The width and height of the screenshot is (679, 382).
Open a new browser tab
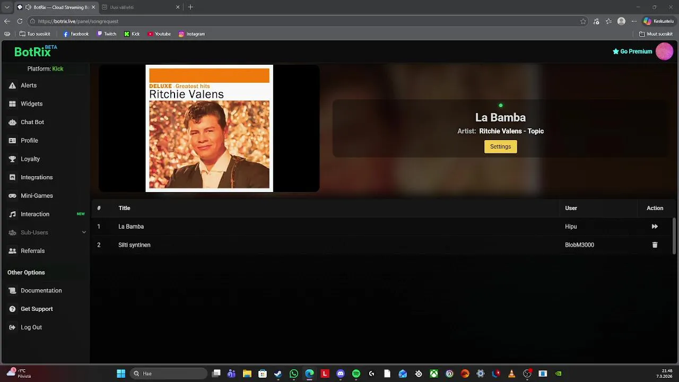point(190,7)
